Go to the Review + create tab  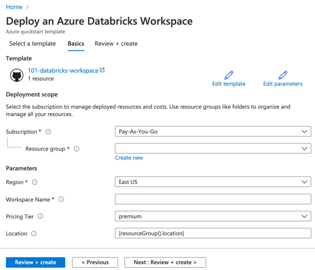[116, 43]
